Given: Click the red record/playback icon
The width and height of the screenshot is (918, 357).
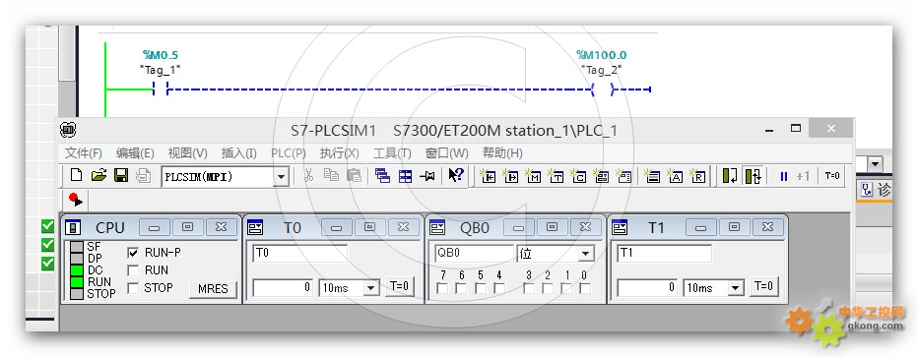Looking at the screenshot, I should click(x=76, y=200).
